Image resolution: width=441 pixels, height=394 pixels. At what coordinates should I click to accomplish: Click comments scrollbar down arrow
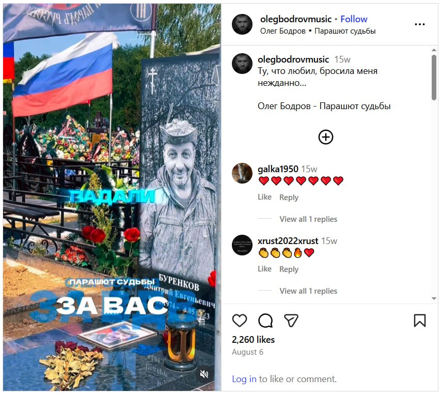(434, 298)
